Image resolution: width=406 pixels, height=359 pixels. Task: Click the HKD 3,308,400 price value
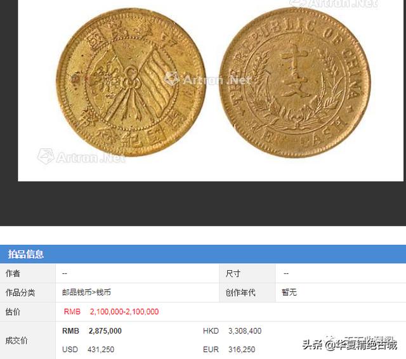coord(232,331)
